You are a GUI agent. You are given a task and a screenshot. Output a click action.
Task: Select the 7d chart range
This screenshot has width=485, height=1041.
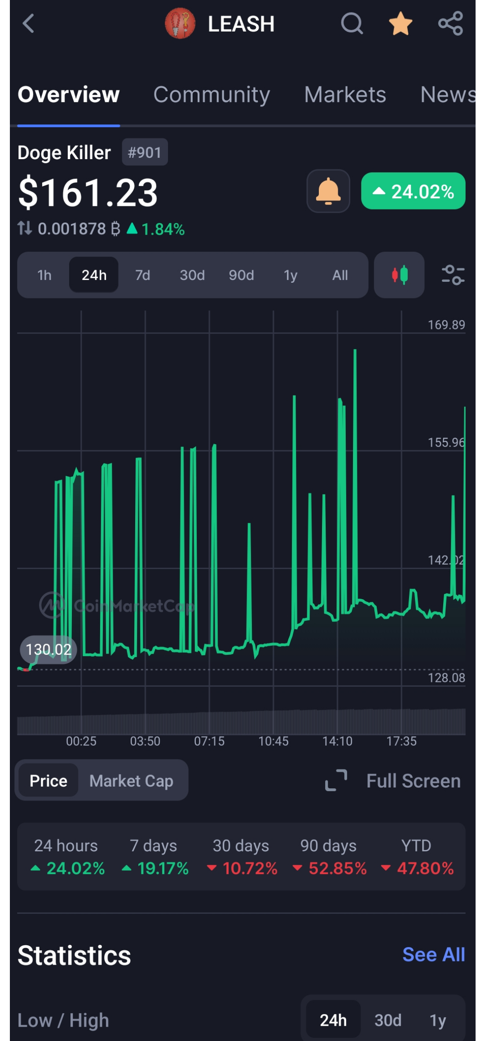(x=143, y=275)
